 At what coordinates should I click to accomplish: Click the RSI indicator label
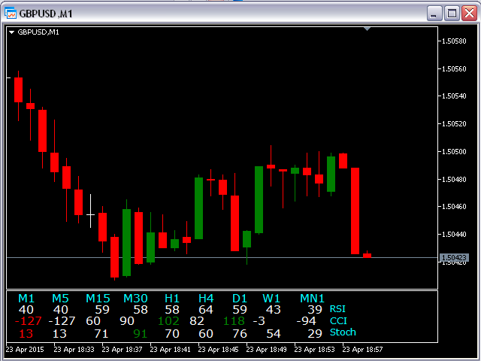click(x=337, y=309)
